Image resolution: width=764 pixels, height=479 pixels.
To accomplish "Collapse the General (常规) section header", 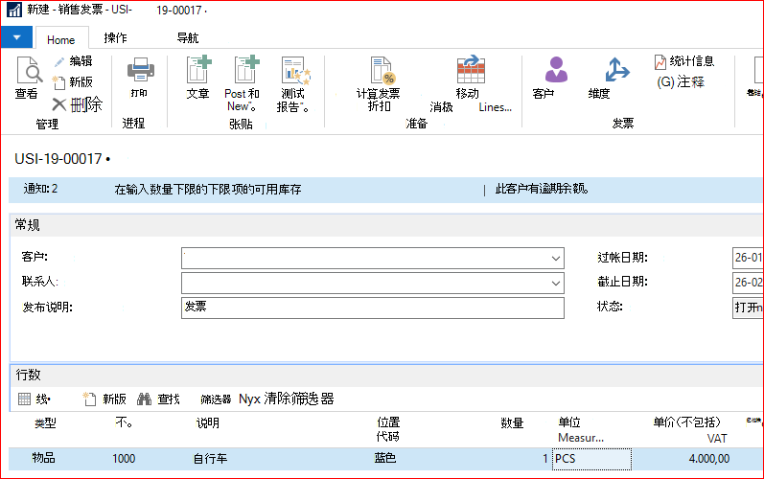I will [x=387, y=225].
